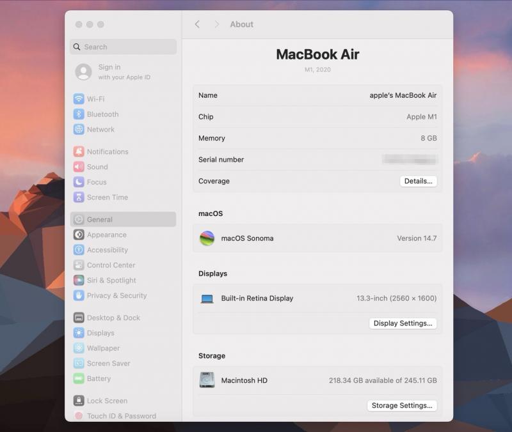Click the "MacBook Air" heading

coord(317,54)
